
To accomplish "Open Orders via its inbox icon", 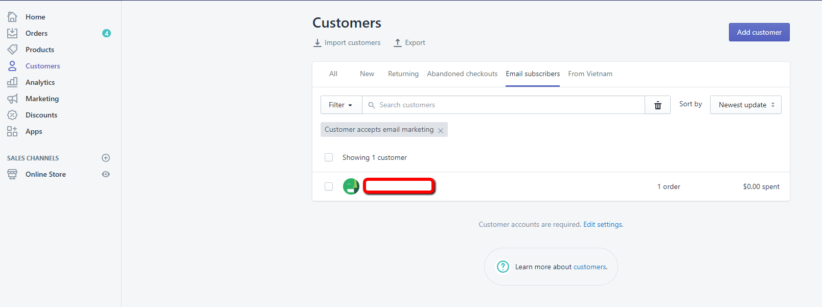I will click(12, 33).
